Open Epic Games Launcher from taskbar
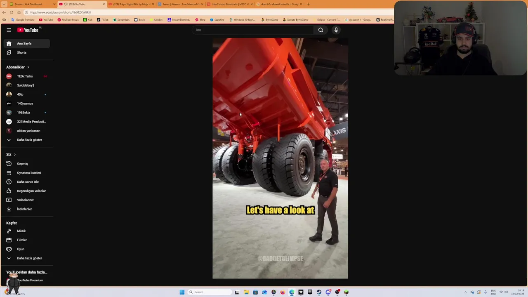The height and width of the screenshot is (297, 528). pyautogui.click(x=310, y=292)
